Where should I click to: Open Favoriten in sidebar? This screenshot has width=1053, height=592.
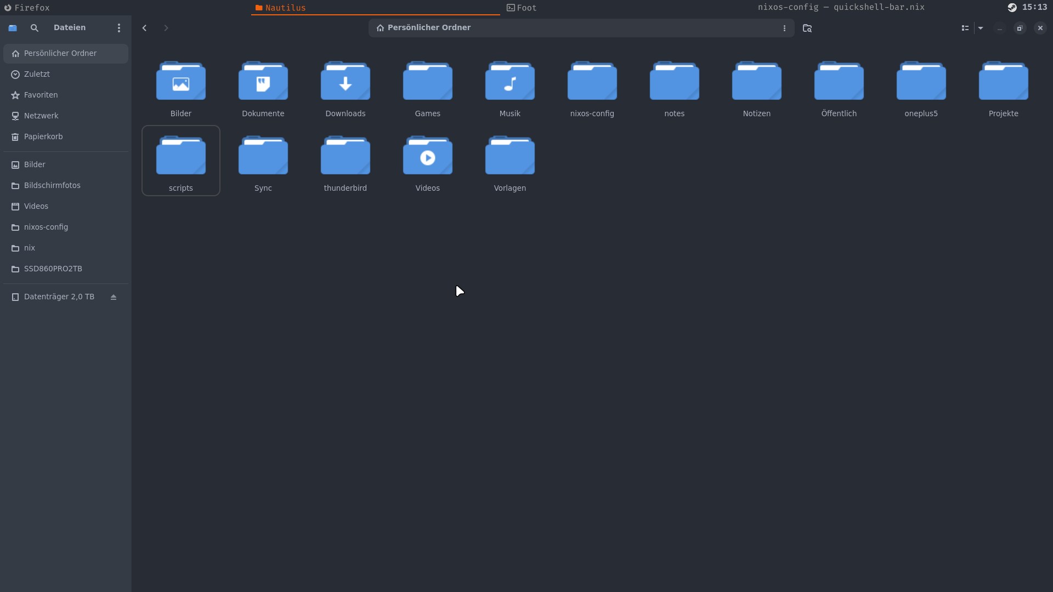pos(66,95)
